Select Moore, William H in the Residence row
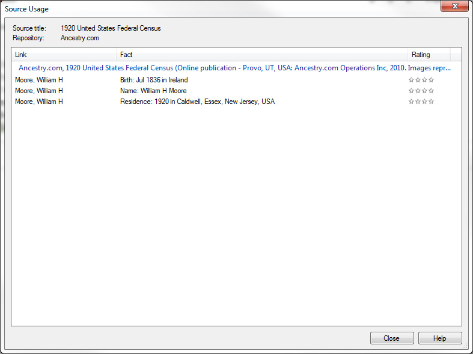This screenshot has height=354, width=473. click(39, 102)
